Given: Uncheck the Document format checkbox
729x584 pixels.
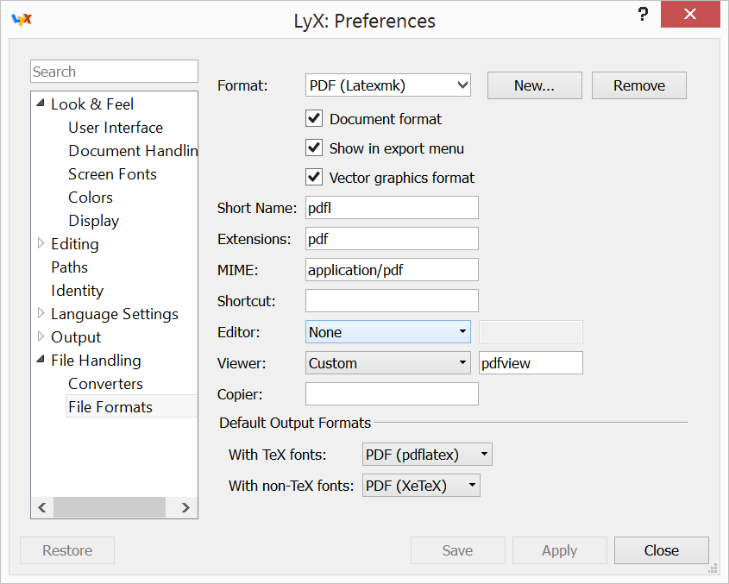Looking at the screenshot, I should point(314,118).
